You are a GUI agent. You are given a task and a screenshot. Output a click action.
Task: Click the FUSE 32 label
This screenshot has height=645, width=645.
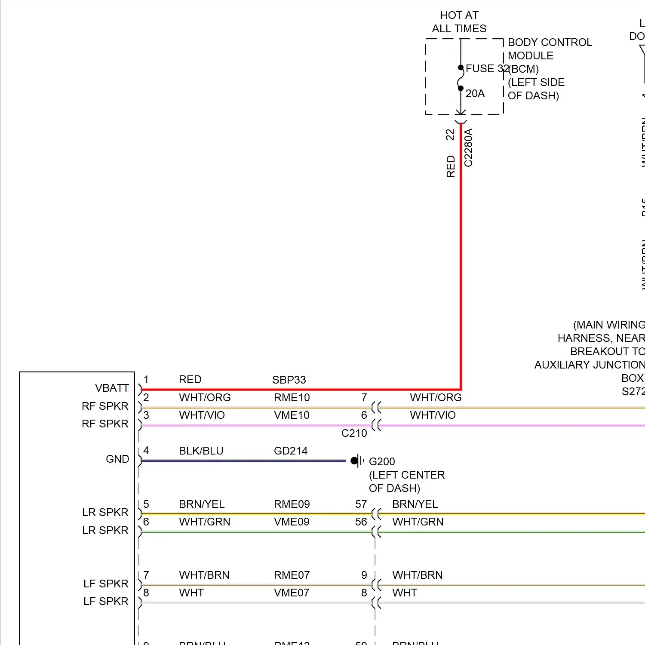point(487,69)
